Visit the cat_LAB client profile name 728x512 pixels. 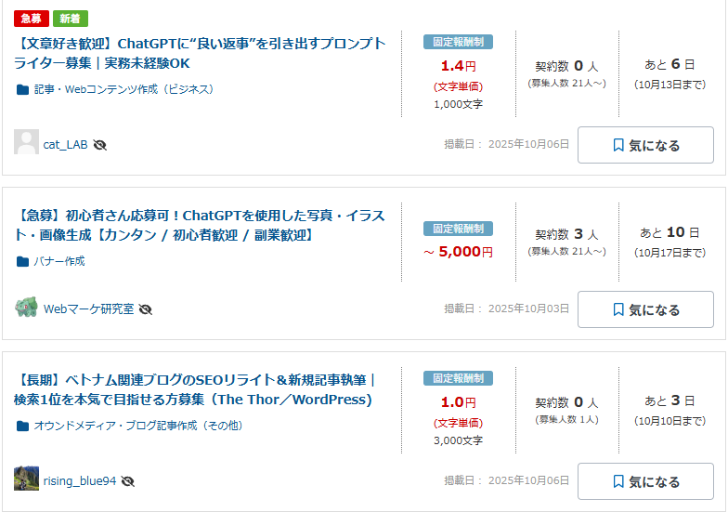pos(65,145)
